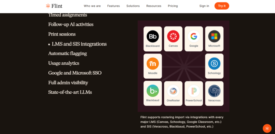Image resolution: width=275 pixels, height=134 pixels.
Task: Go to the Pricing page
Action: (173, 6)
